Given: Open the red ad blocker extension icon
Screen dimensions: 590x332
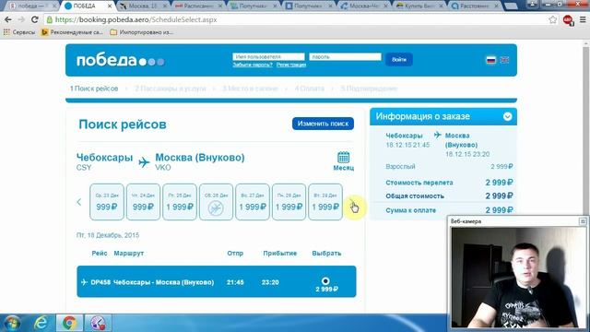Looking at the screenshot, I should (568, 20).
